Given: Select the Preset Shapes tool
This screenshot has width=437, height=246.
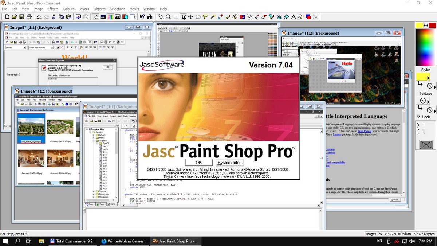Looking at the screenshot, I should click(308, 17).
